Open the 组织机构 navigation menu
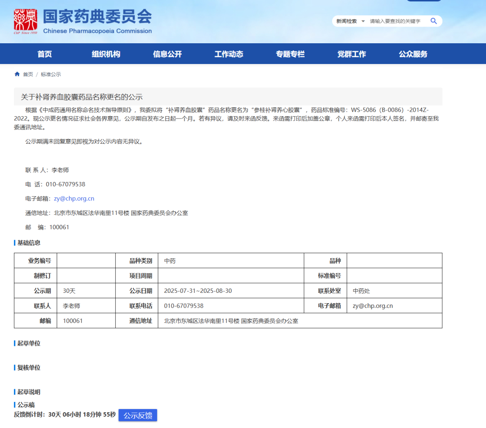 tap(107, 54)
